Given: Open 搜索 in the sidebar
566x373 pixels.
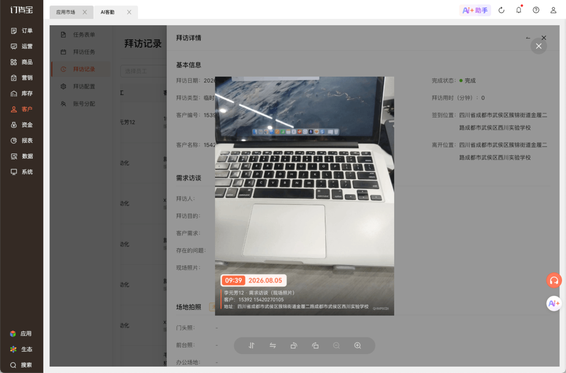Looking at the screenshot, I should point(21,365).
